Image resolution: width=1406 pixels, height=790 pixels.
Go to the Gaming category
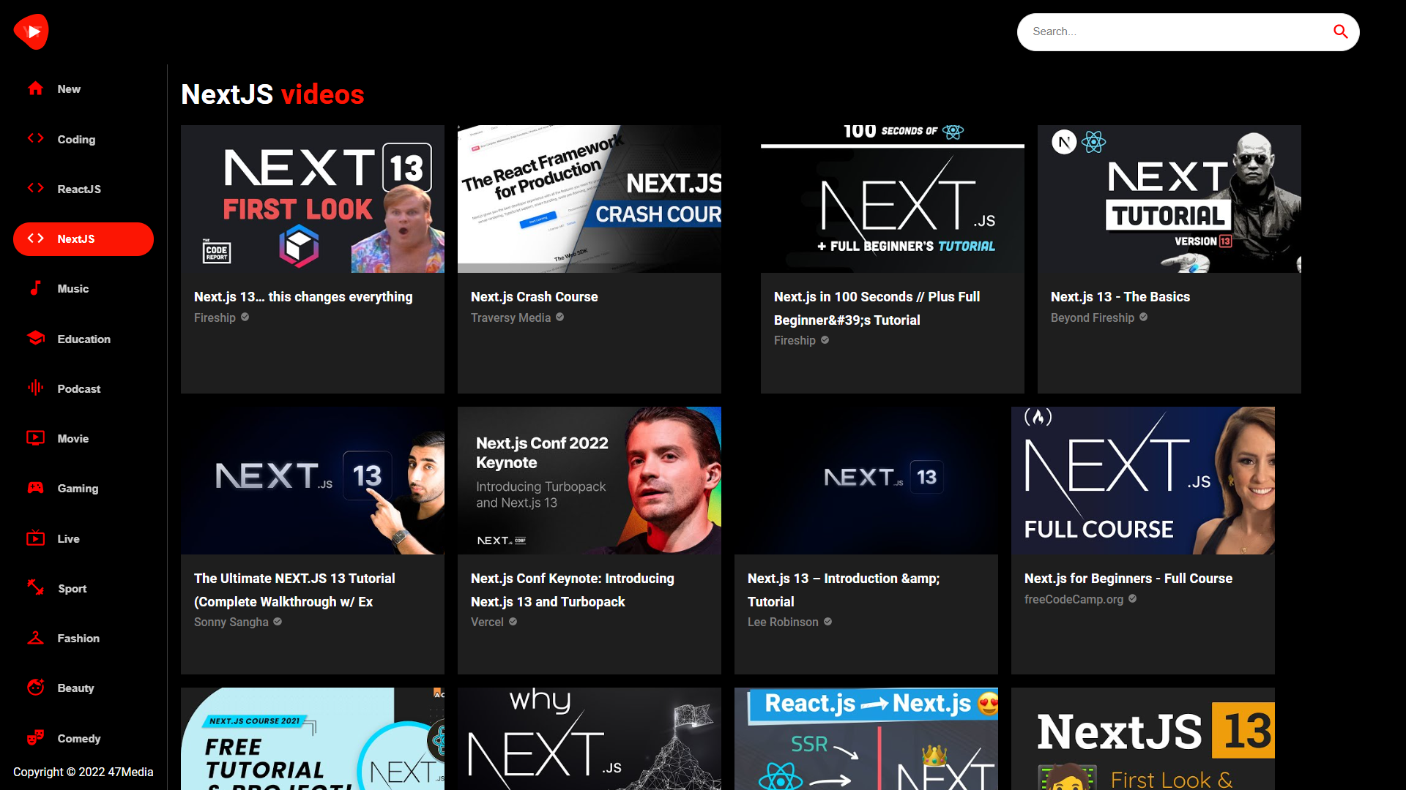83,488
